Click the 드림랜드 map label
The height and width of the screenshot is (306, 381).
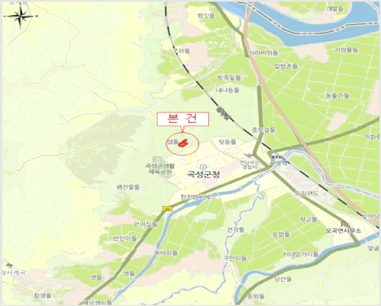[x=307, y=194]
